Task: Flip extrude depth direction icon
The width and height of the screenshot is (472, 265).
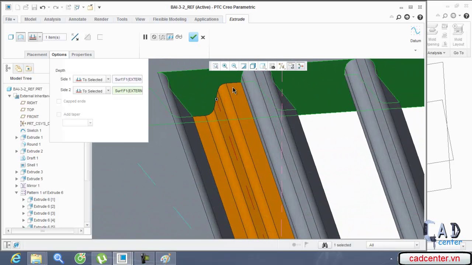Action: click(75, 37)
